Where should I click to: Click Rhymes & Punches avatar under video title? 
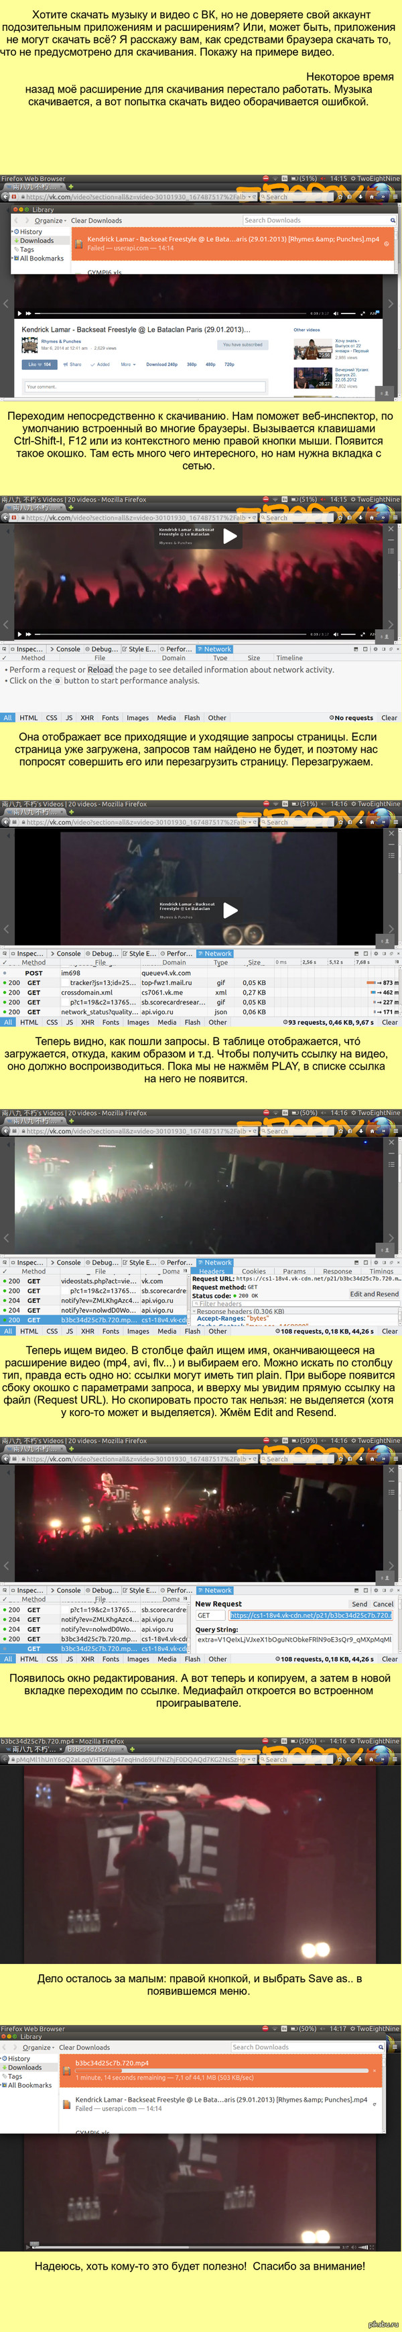29,345
